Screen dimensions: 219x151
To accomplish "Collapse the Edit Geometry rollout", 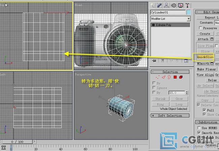I will point(207,12).
